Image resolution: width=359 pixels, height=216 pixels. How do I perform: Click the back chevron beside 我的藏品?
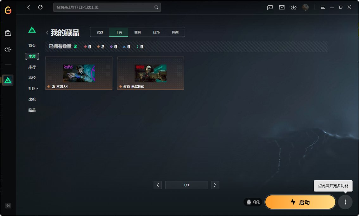[x=47, y=32]
